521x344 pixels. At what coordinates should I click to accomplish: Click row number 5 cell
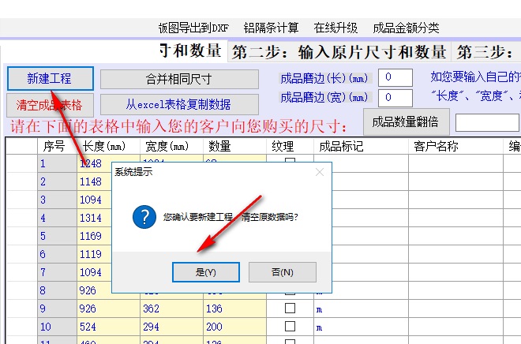click(57, 236)
